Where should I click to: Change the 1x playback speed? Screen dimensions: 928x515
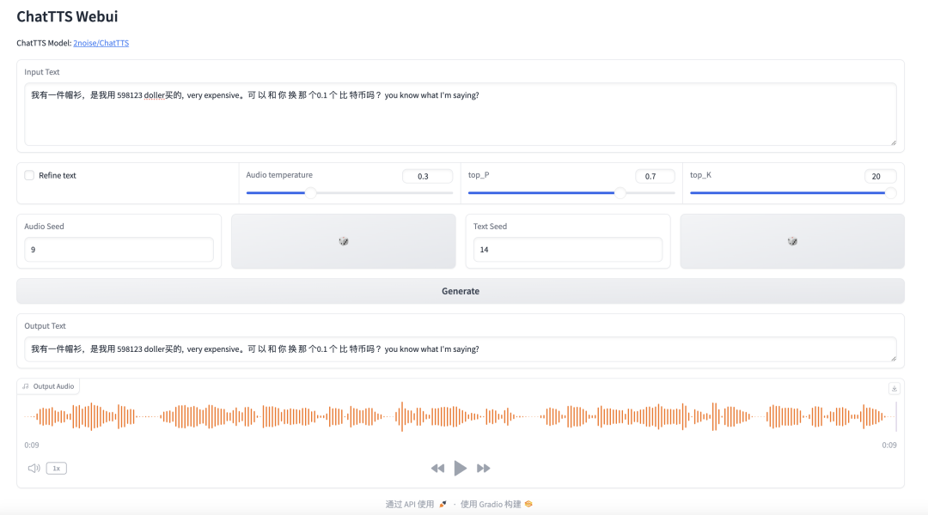click(x=57, y=468)
